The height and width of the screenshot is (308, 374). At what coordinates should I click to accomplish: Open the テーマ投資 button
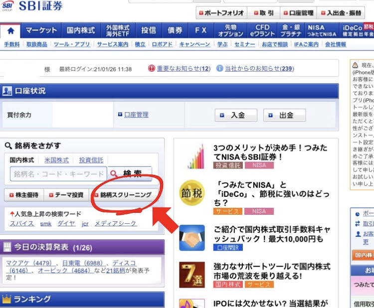(66, 195)
